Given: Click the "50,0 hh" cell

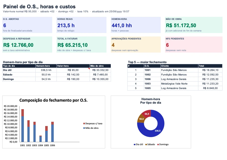Looking at the screenshot, I should click(x=46, y=74).
